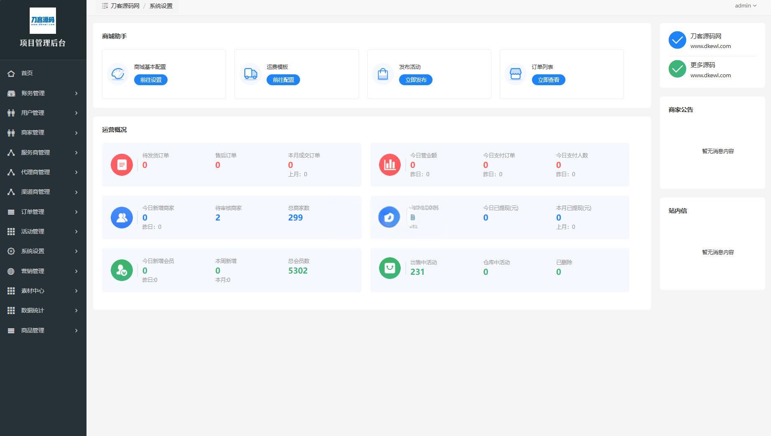Click the 刀客源码网 breadcrumb link

tap(125, 6)
